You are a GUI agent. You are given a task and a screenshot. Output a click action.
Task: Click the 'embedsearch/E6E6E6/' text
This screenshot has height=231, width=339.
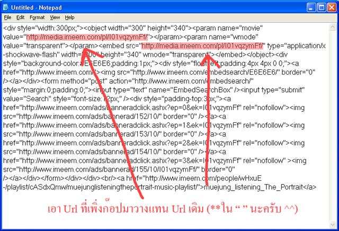pos(241,72)
